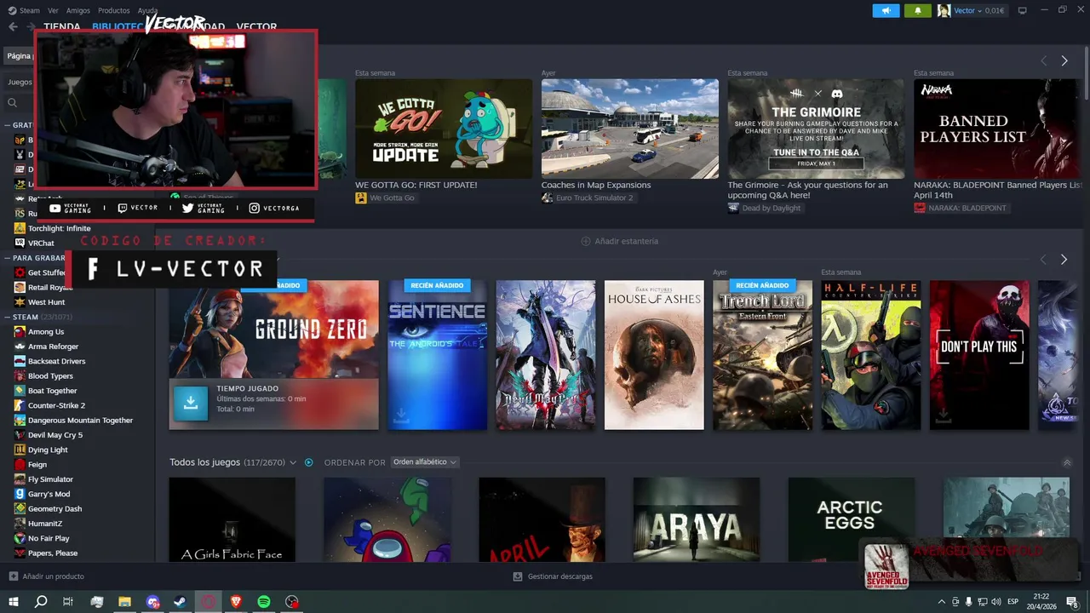Click the announcements megaphone icon
Image resolution: width=1090 pixels, height=613 pixels.
(886, 10)
